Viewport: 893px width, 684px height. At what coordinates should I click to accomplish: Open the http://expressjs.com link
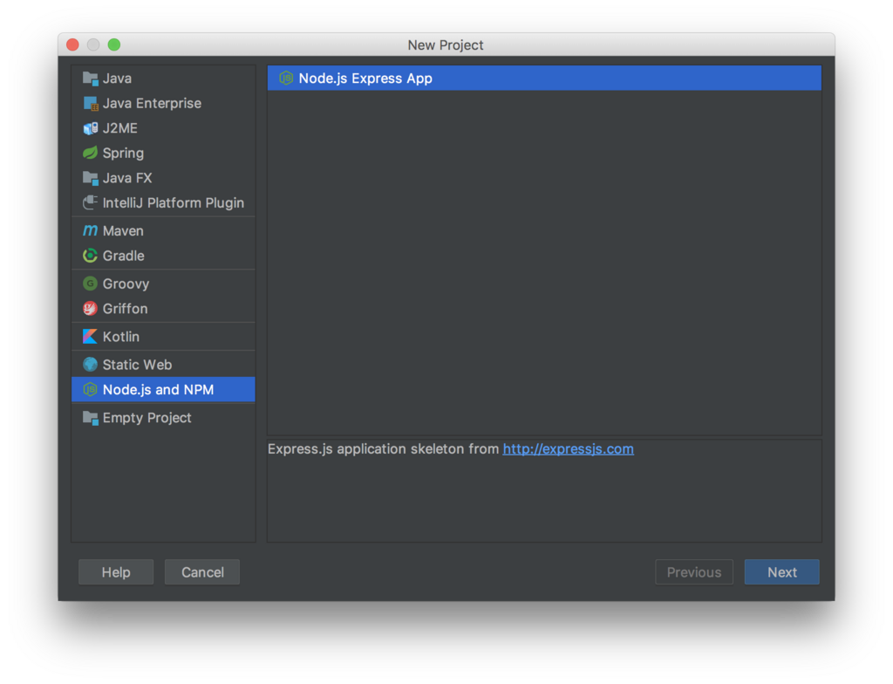coord(568,449)
